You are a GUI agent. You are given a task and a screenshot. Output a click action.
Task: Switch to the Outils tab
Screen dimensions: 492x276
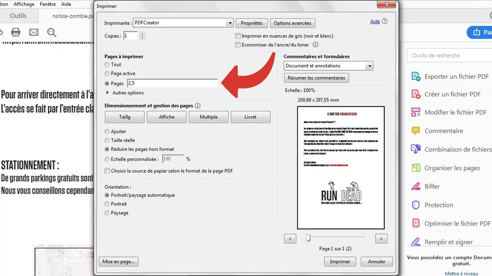[x=18, y=16]
